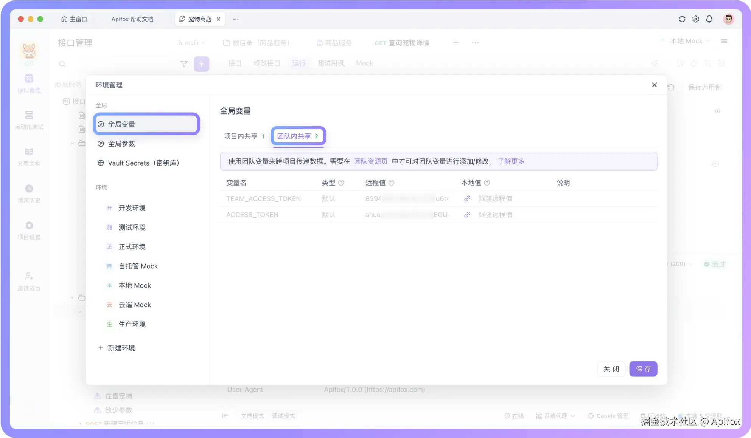This screenshot has width=751, height=438.
Task: Open notifications bell icon
Action: point(709,19)
